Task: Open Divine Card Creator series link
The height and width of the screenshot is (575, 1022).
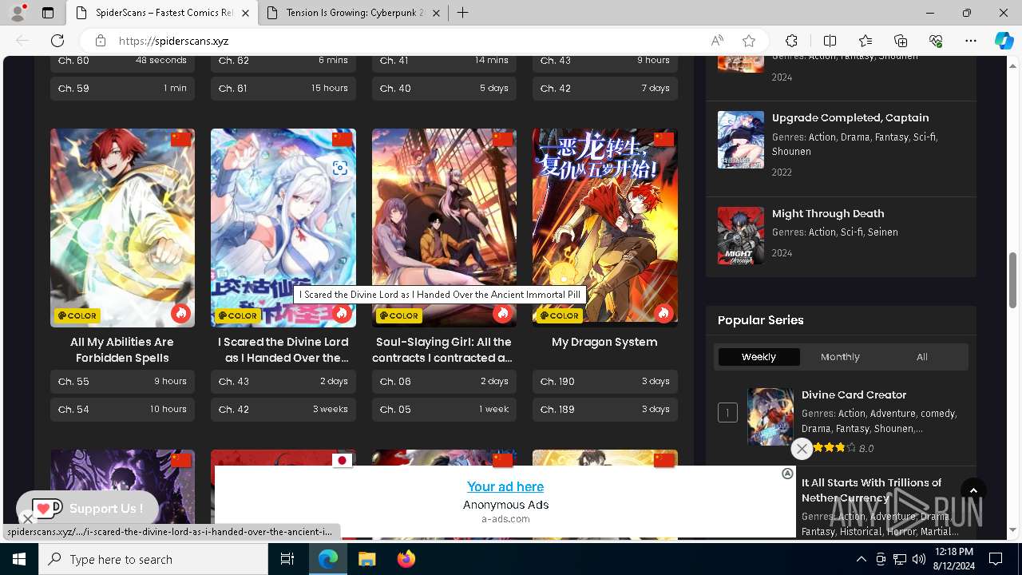Action: tap(854, 395)
